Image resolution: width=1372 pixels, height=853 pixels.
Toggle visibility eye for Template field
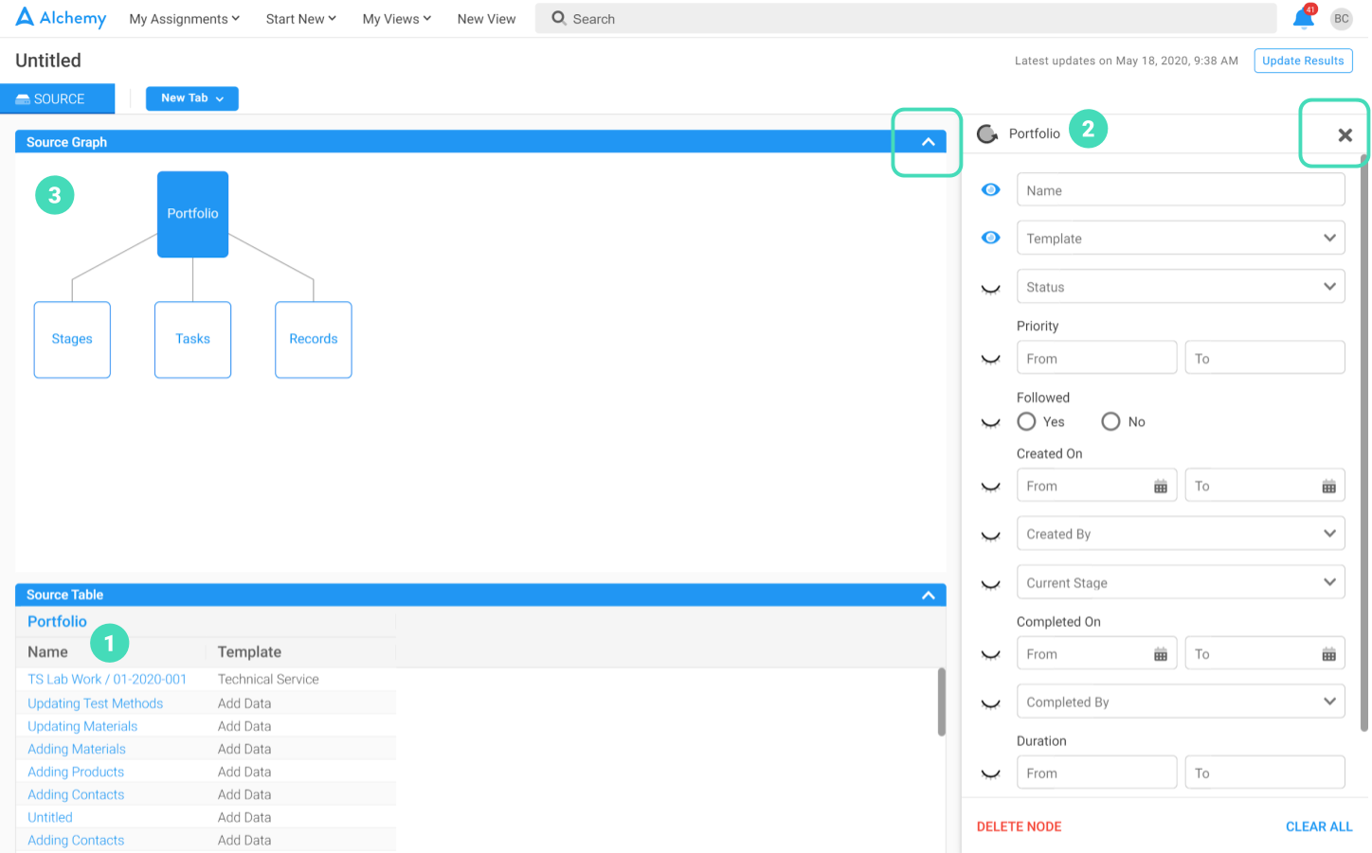tap(991, 237)
